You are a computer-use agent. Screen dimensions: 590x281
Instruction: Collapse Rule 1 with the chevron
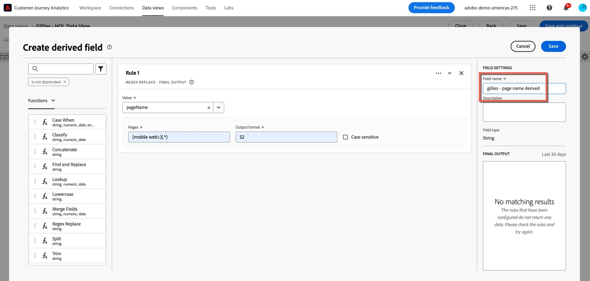coord(450,73)
